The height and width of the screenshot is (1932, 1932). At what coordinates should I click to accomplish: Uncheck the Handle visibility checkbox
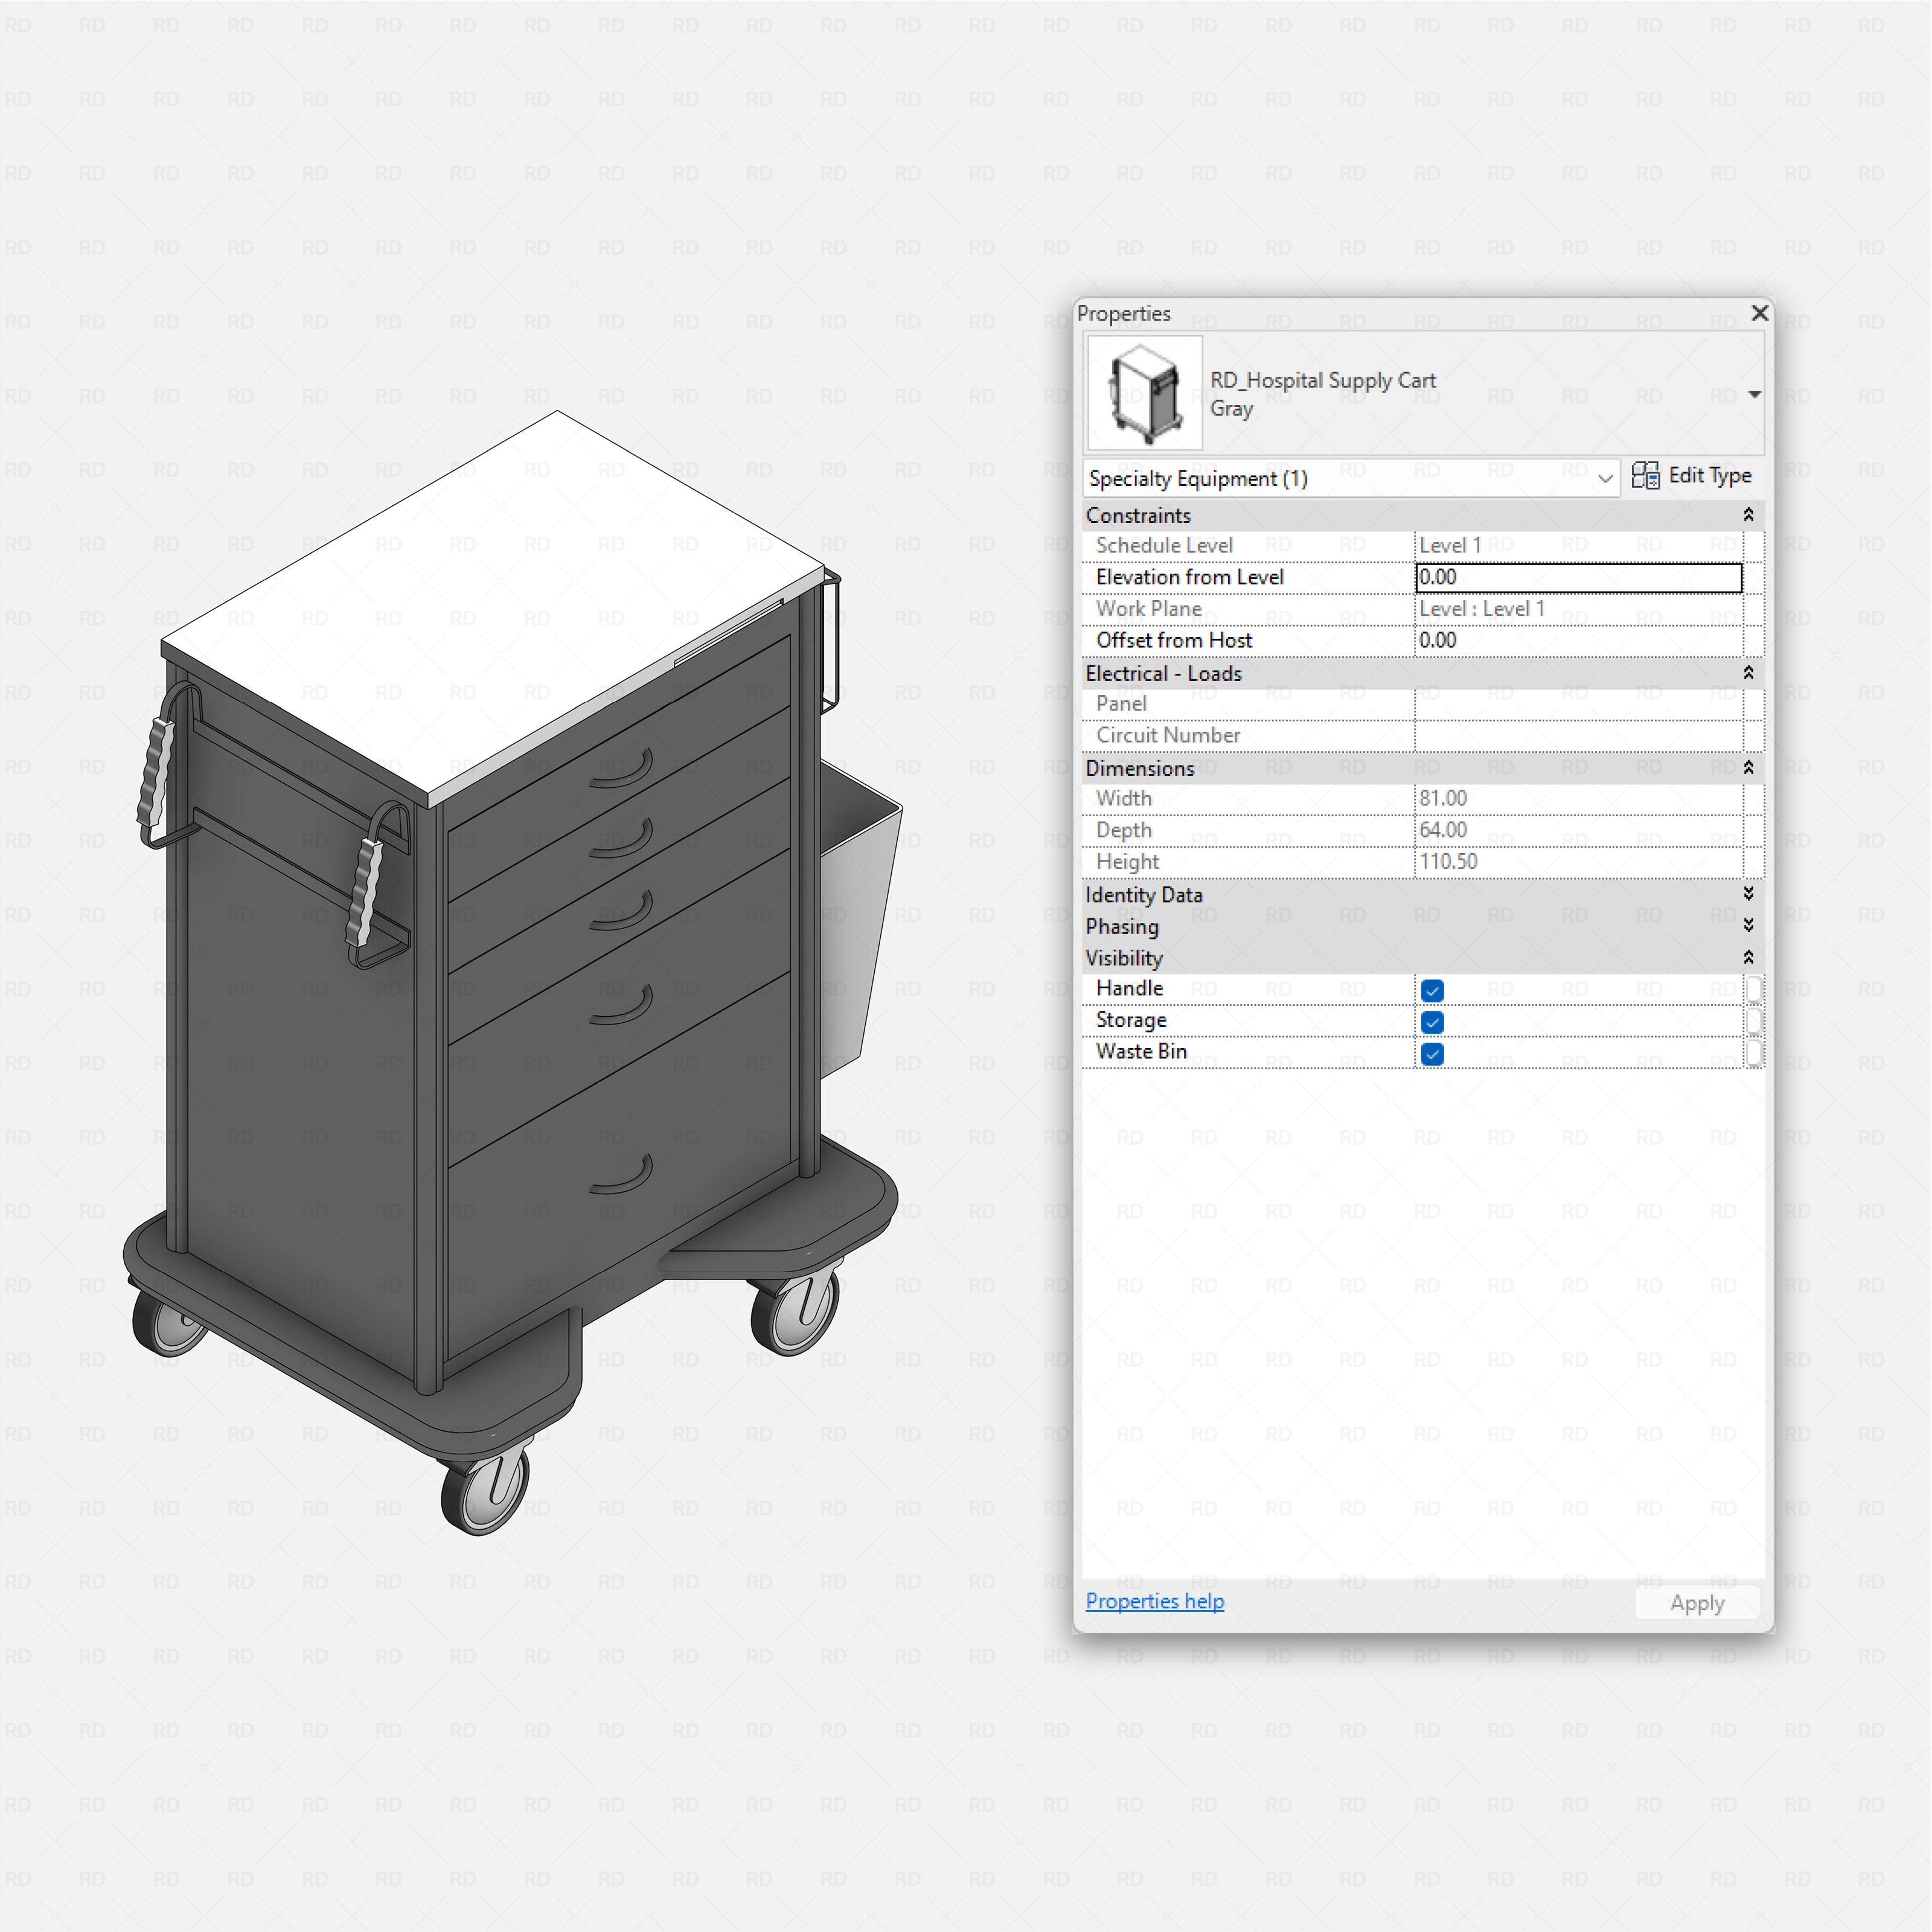[1432, 990]
